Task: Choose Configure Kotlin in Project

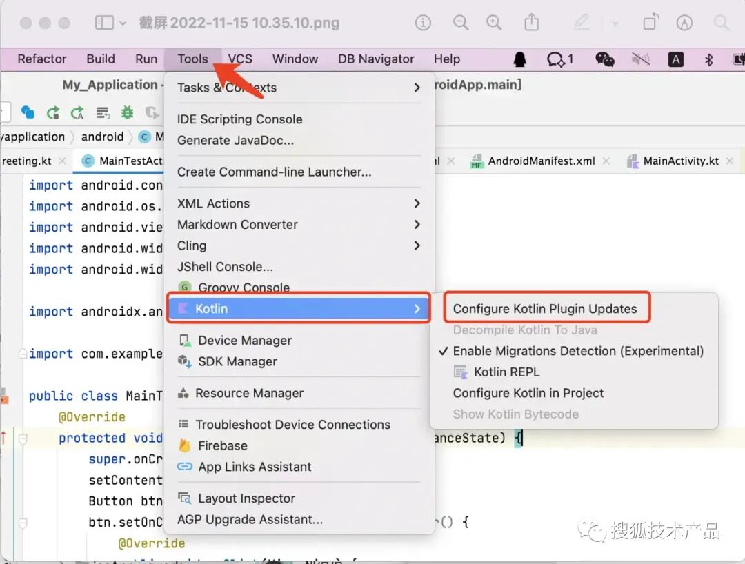Action: [x=528, y=393]
